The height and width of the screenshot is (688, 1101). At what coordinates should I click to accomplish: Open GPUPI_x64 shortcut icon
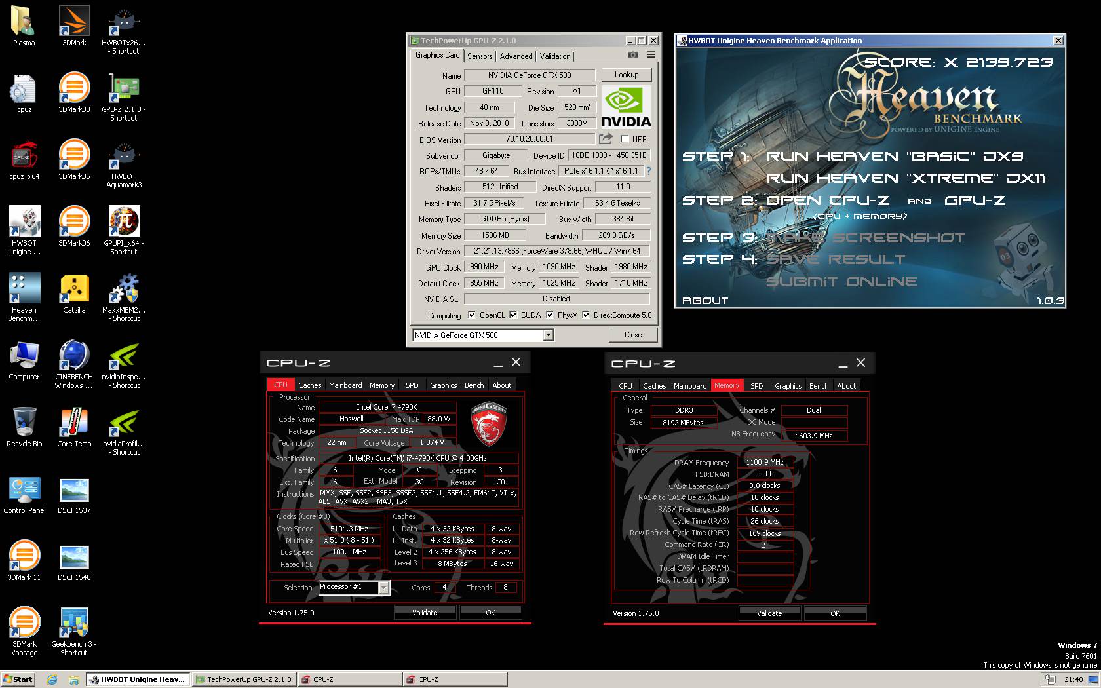pos(124,231)
